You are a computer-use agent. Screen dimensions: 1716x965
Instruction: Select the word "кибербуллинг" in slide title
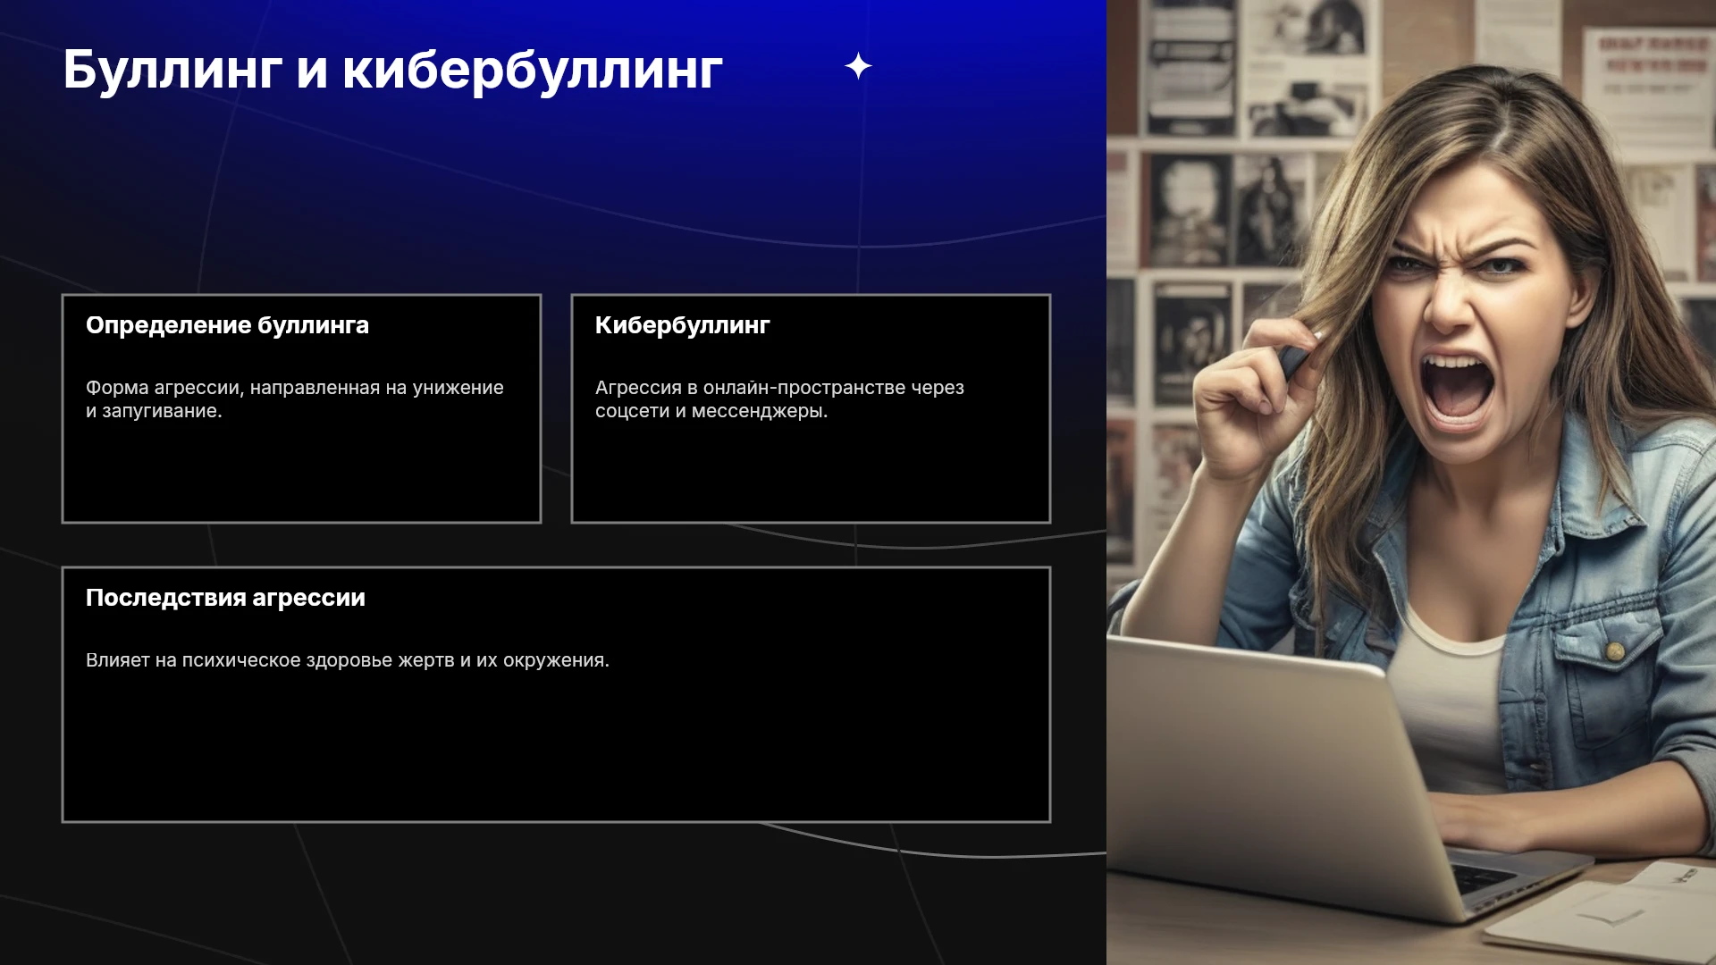point(533,70)
